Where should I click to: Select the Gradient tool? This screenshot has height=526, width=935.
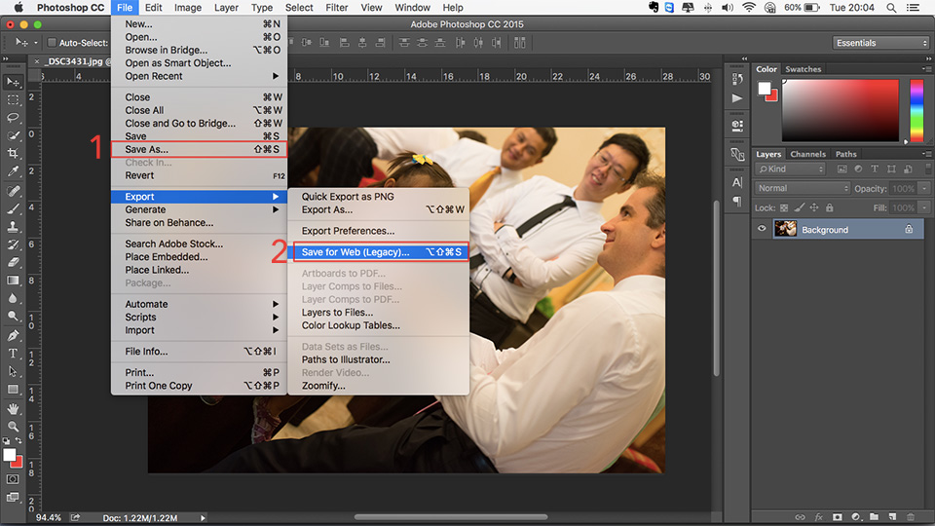tap(13, 281)
